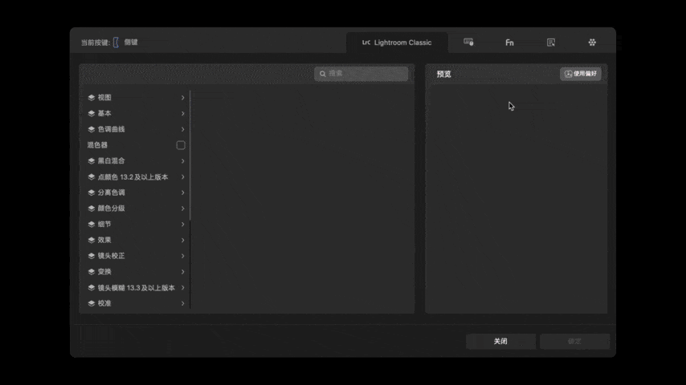This screenshot has height=385, width=686.
Task: Expand the 视图 category chevron
Action: (183, 97)
